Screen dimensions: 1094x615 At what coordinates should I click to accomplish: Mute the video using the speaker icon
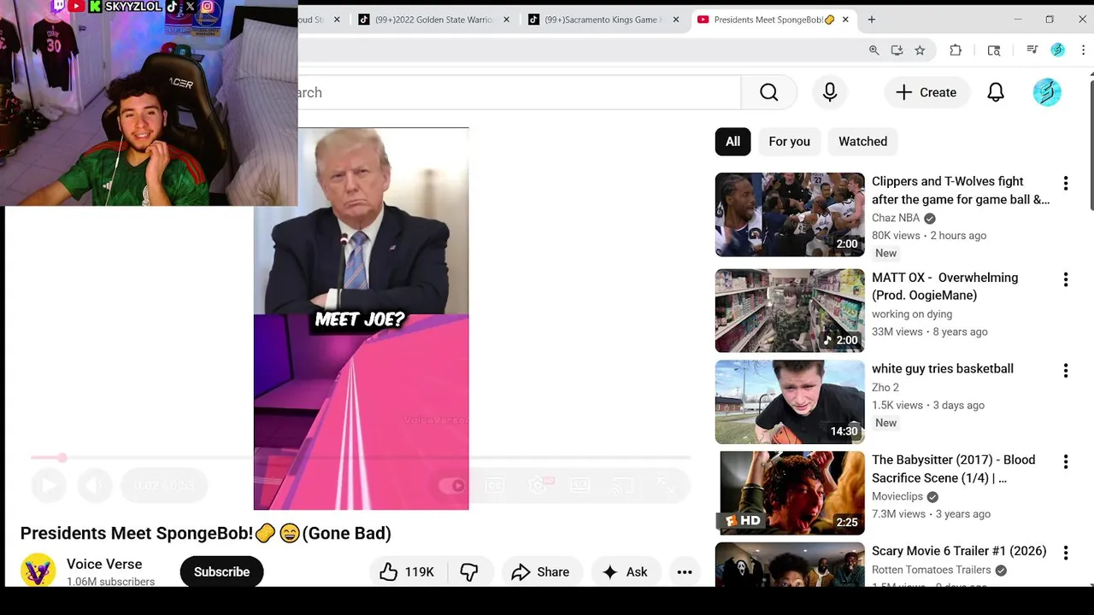[x=95, y=485]
